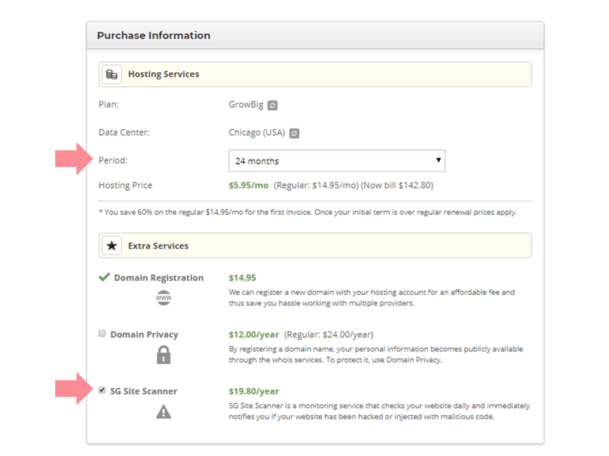Click the $14.95 domain registration price
The width and height of the screenshot is (609, 456).
[242, 277]
